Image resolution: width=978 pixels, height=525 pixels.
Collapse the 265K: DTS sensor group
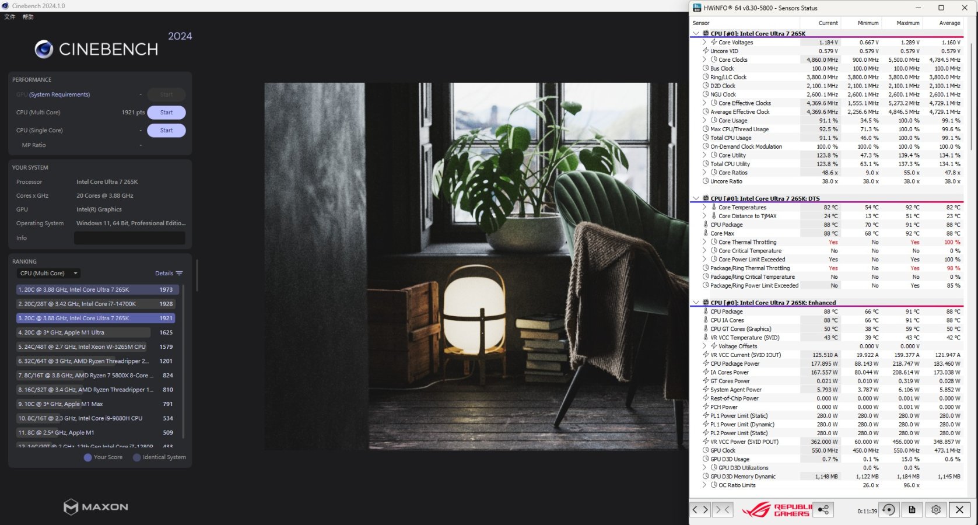[x=696, y=198]
